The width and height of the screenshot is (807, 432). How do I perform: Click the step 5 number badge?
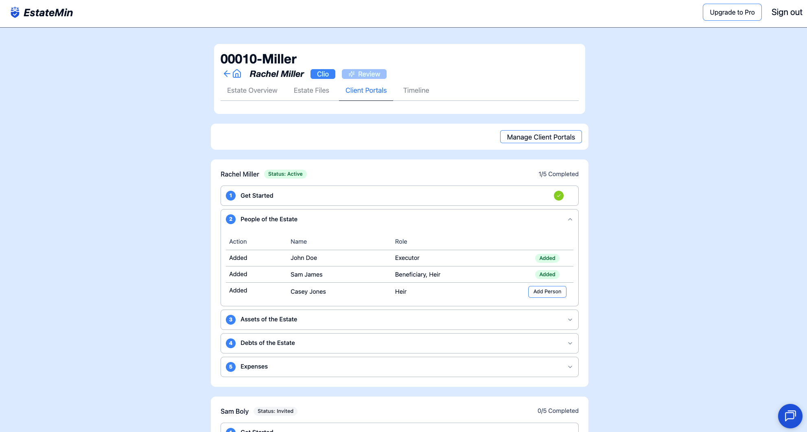coord(231,367)
